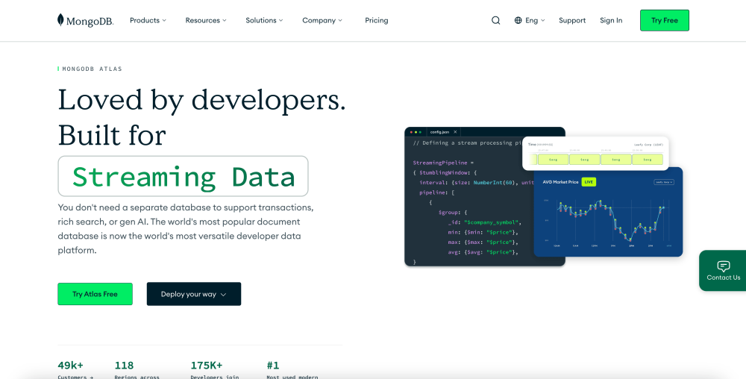This screenshot has width=746, height=379.
Task: Click the Try Atlas Free button
Action: (95, 294)
